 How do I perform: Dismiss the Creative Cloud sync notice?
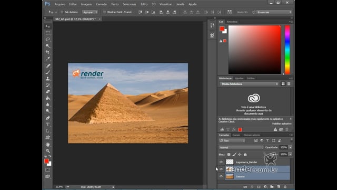[291, 119]
